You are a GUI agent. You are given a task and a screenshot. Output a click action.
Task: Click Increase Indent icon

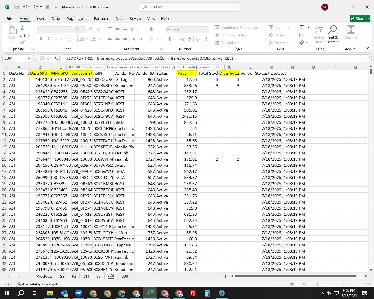140,39
